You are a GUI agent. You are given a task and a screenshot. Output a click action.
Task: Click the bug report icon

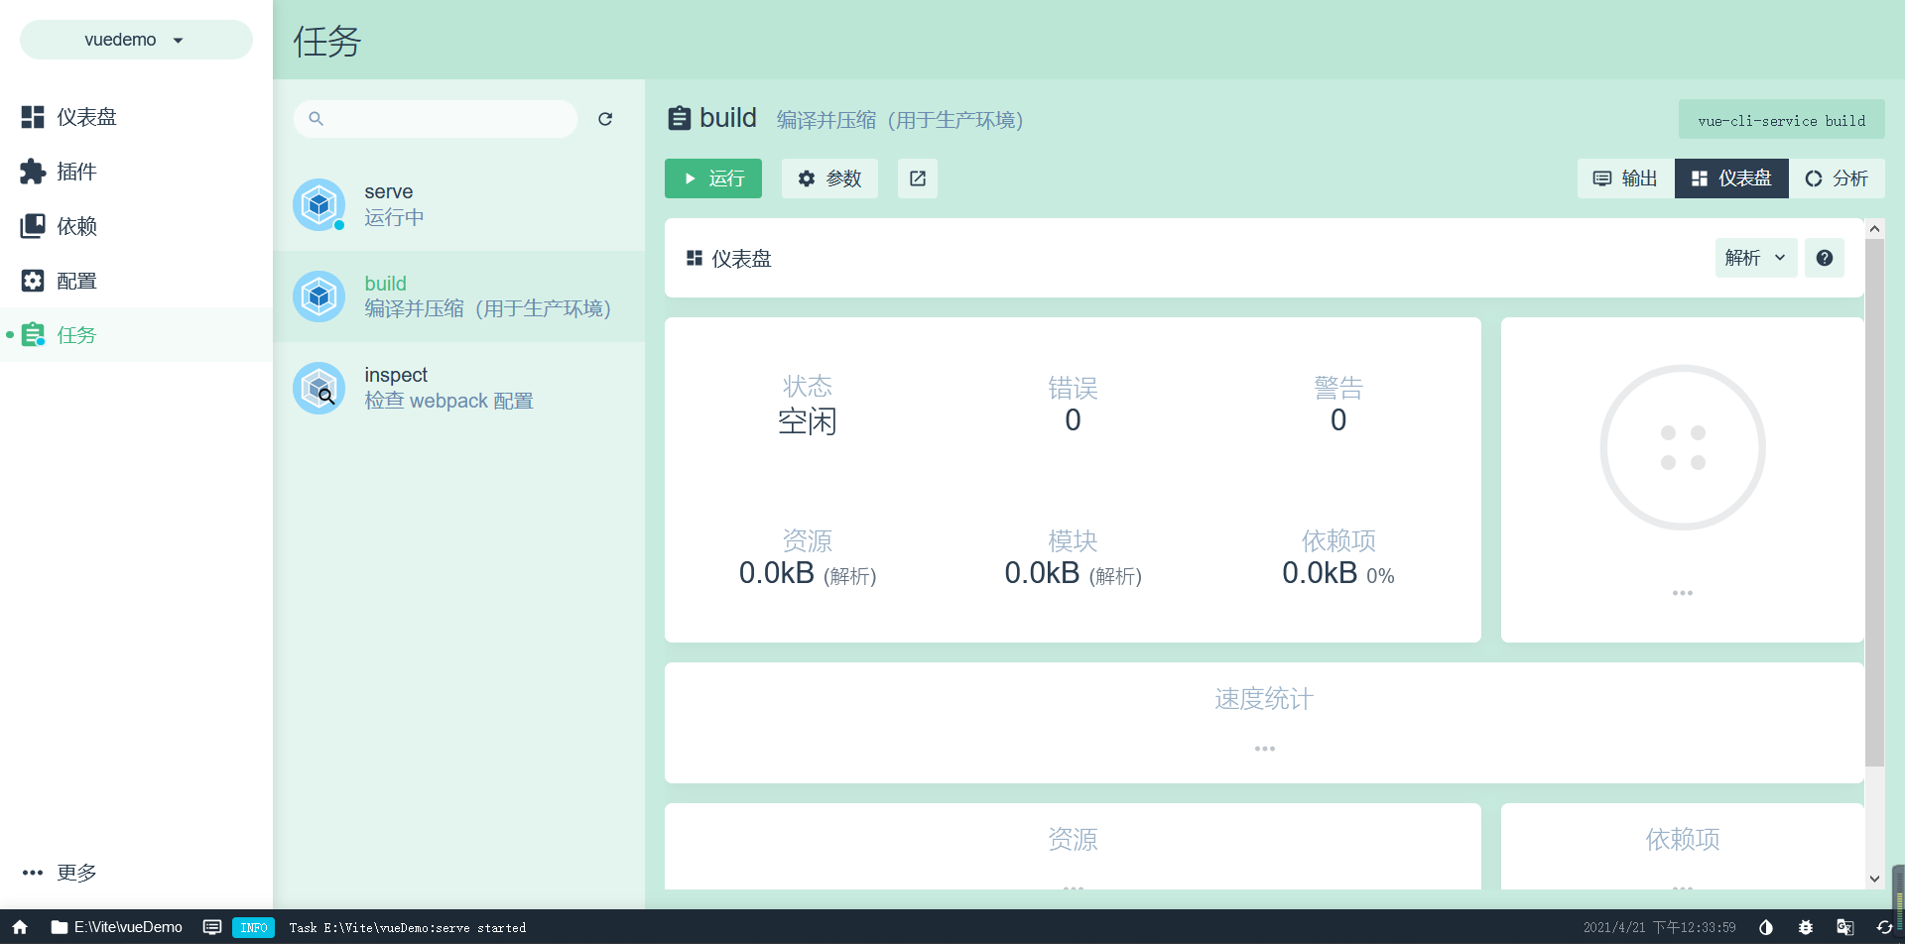(1806, 927)
